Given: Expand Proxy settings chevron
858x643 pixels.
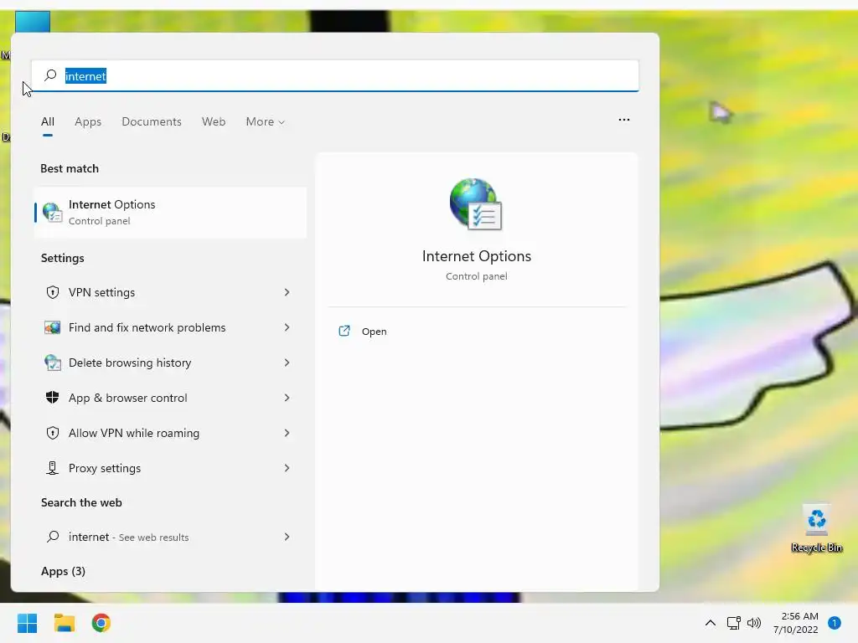Looking at the screenshot, I should (287, 468).
